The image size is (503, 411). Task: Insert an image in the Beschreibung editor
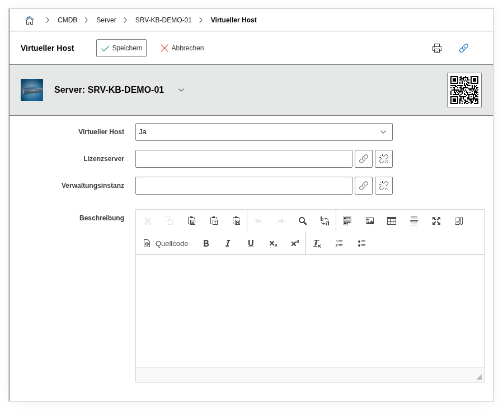point(369,220)
